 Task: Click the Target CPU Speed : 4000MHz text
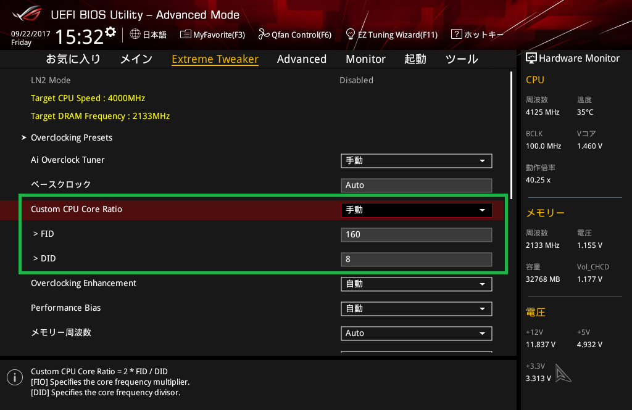pyautogui.click(x=88, y=98)
